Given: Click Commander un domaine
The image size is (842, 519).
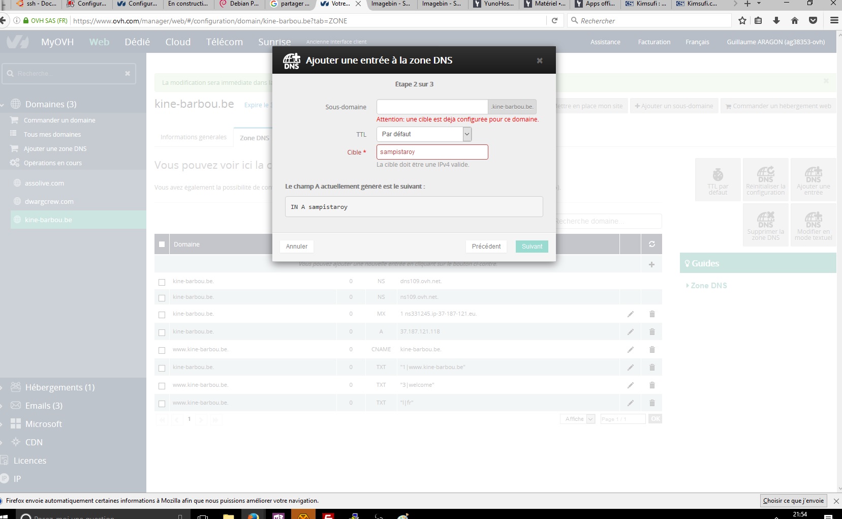Looking at the screenshot, I should pos(59,120).
